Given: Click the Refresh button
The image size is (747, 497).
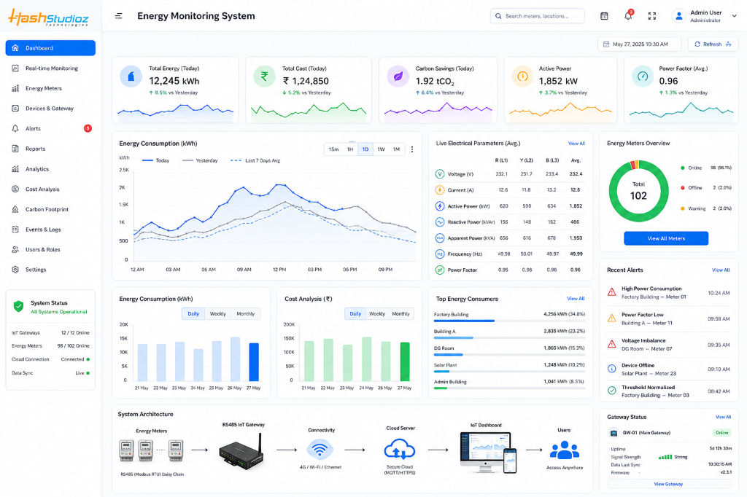Looking at the screenshot, I should pos(713,44).
